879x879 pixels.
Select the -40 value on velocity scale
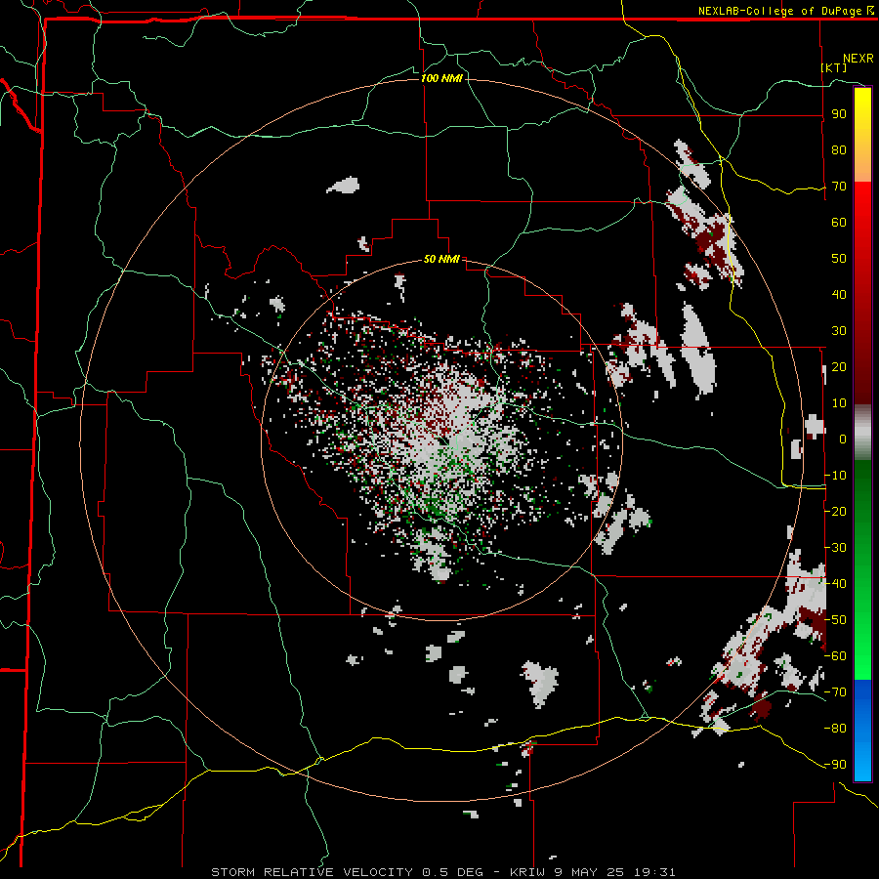pos(835,584)
